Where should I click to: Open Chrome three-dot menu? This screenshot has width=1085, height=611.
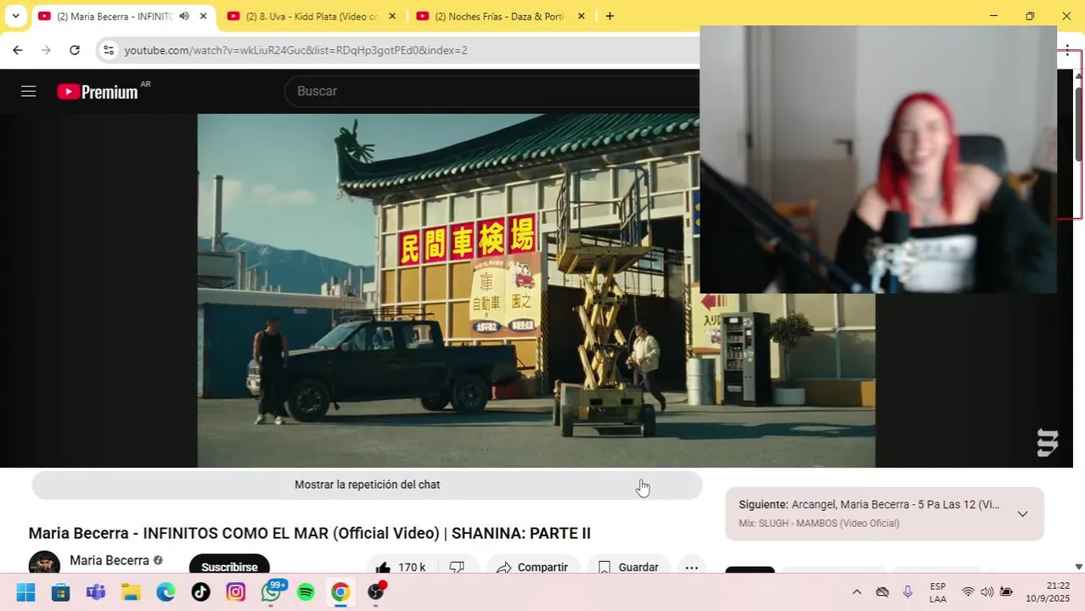pos(1067,50)
